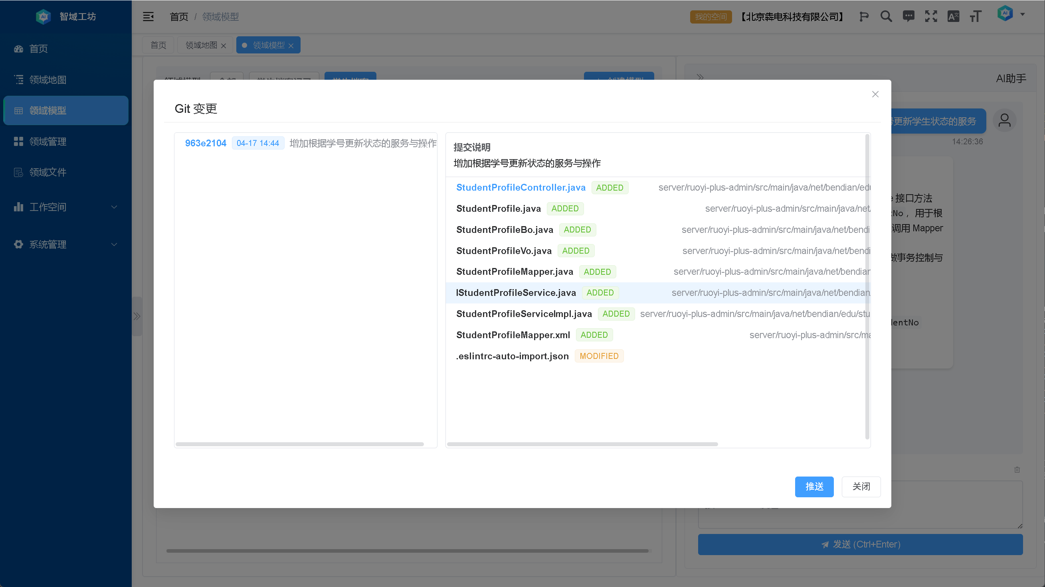
Task: Close the Git 变更 dialog with X
Action: 875,94
